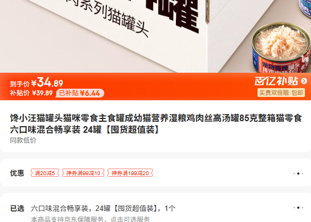The image size is (311, 222).
Task: Open the image counter 1/8 indicator
Action: click(305, 59)
